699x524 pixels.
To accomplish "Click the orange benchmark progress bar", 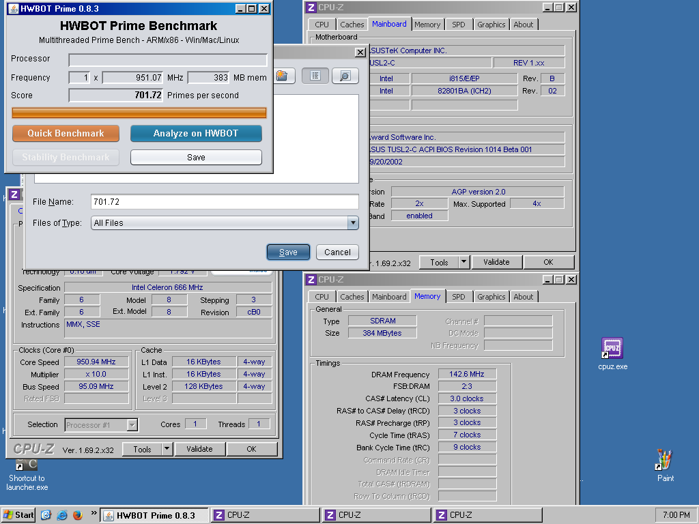I will click(x=139, y=113).
